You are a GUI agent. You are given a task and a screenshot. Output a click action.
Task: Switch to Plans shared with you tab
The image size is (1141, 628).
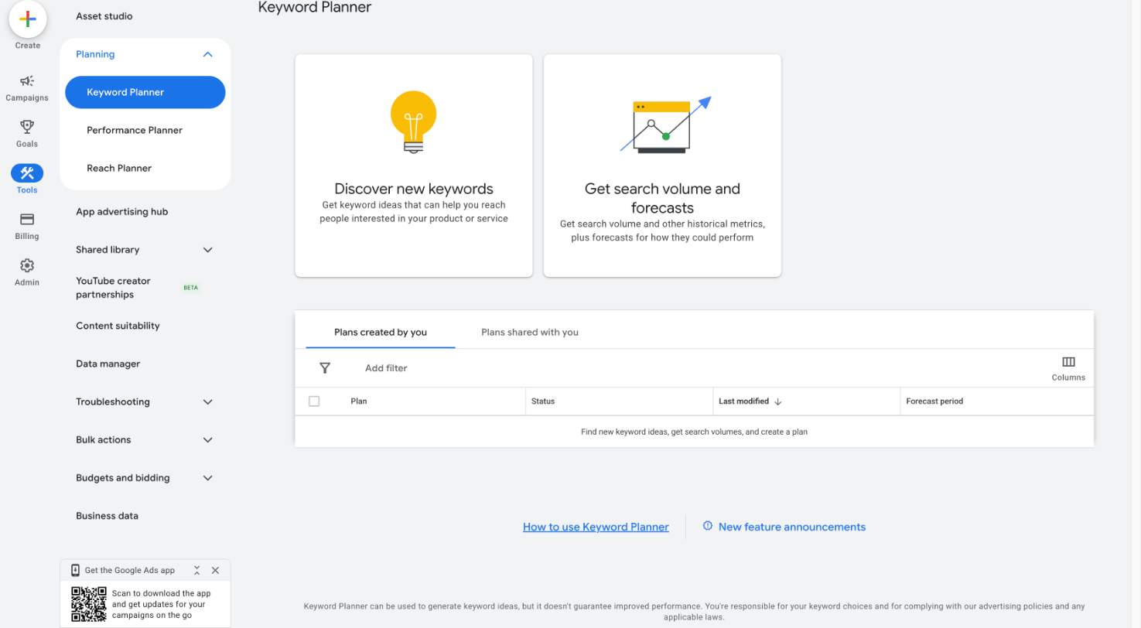[530, 333]
